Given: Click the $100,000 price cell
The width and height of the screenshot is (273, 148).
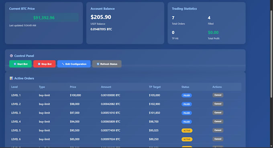Looking at the screenshot, I should point(75,95).
